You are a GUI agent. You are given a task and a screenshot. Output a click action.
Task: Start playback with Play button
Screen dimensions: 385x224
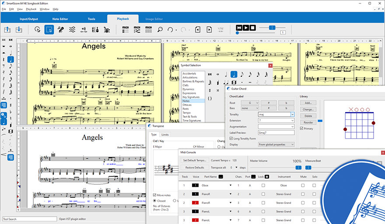(x=246, y=28)
